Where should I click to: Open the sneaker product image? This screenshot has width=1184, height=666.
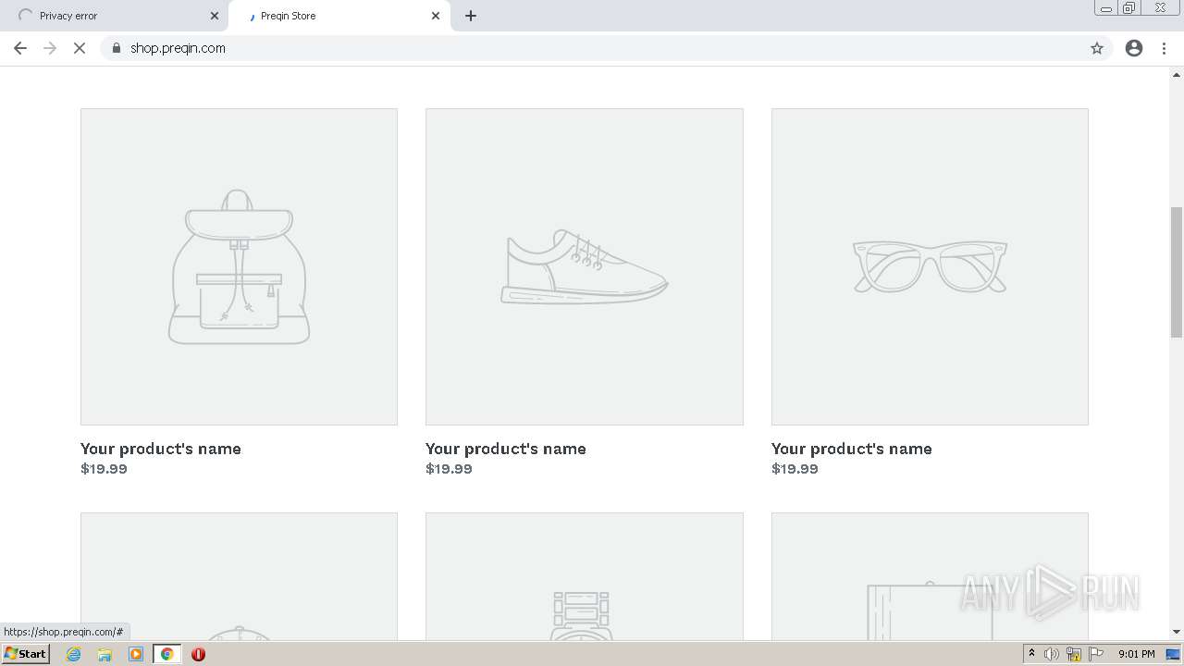(x=584, y=266)
